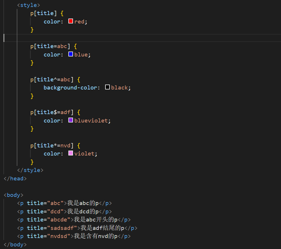281x249 pixels.
Task: Click the text 我是含有nvd的p
Action: pyautogui.click(x=95, y=236)
